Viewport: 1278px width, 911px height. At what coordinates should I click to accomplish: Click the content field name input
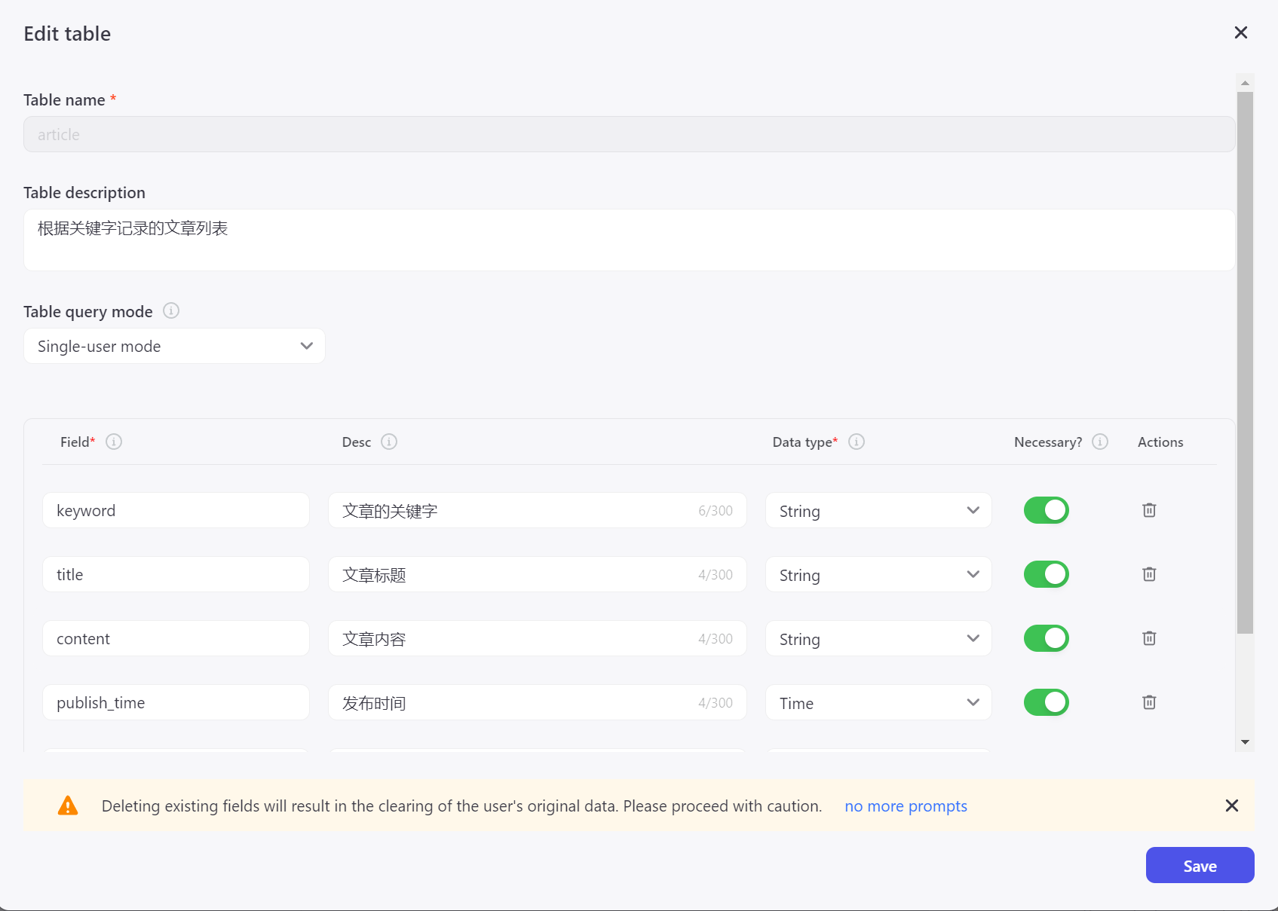coord(176,639)
